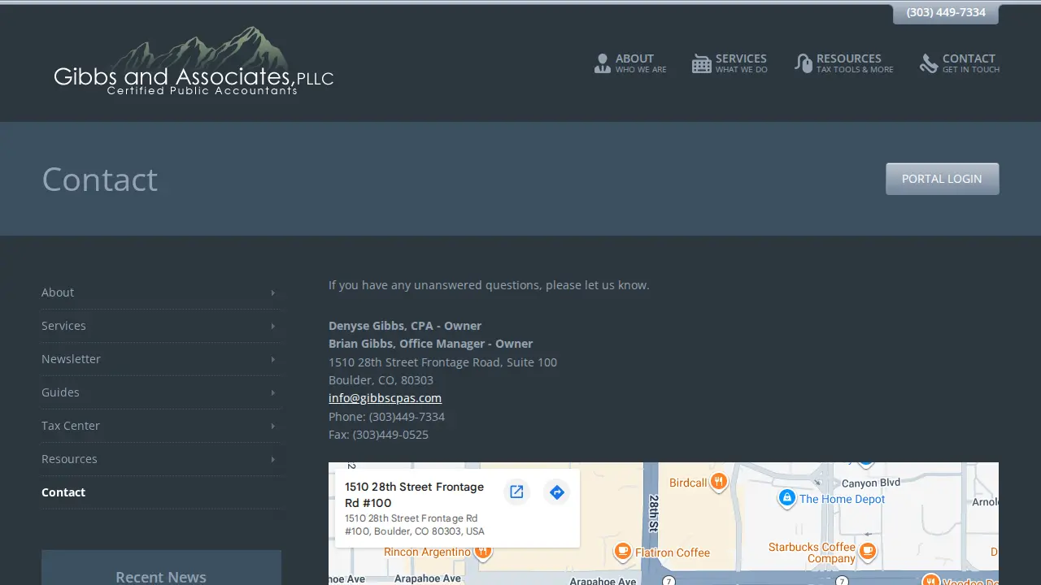
Task: Expand the Resources sidebar arrow
Action: [272, 459]
